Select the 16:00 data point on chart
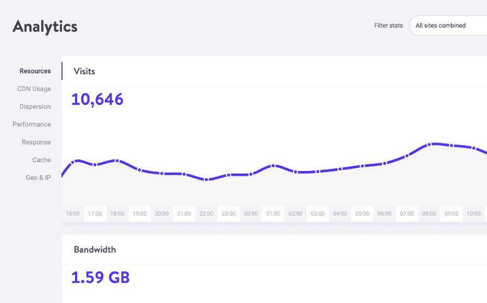The height and width of the screenshot is (303, 487). point(73,162)
